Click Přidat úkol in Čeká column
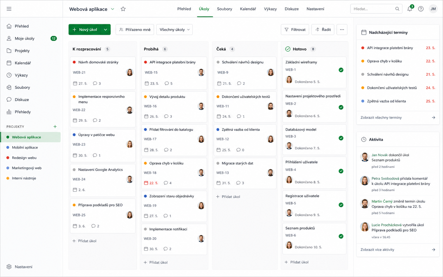Screen dimensions: 443x277 (x=228, y=197)
